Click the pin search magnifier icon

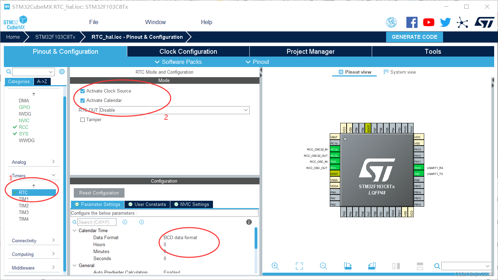point(437,266)
